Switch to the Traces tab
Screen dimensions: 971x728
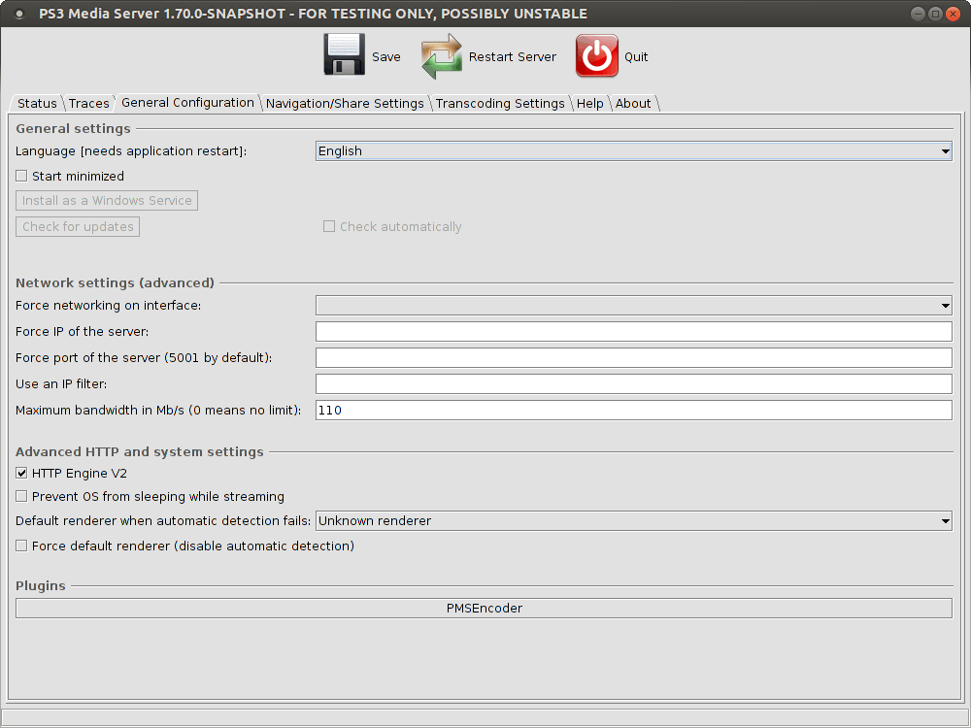[x=88, y=103]
